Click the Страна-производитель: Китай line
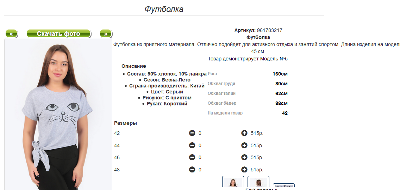The height and width of the screenshot is (190, 400). click(x=167, y=86)
